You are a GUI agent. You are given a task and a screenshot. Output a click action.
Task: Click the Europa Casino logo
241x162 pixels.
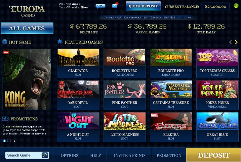(27, 11)
